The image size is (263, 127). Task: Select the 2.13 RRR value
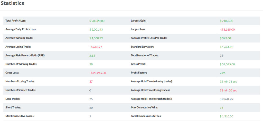point(92,56)
